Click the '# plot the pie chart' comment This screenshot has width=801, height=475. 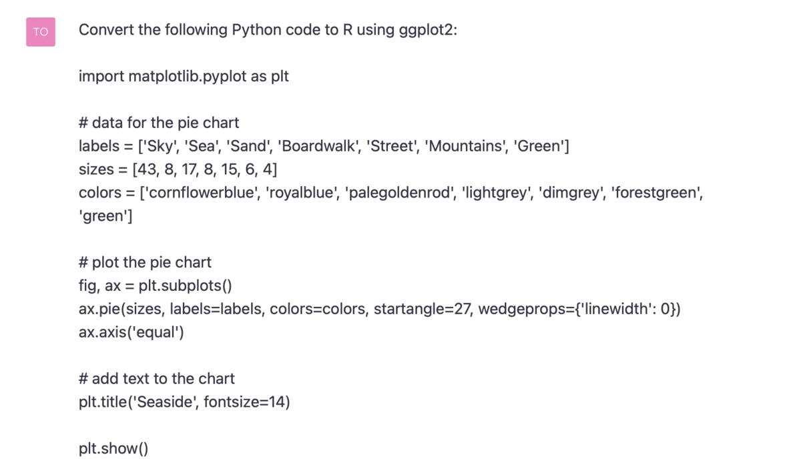[145, 262]
